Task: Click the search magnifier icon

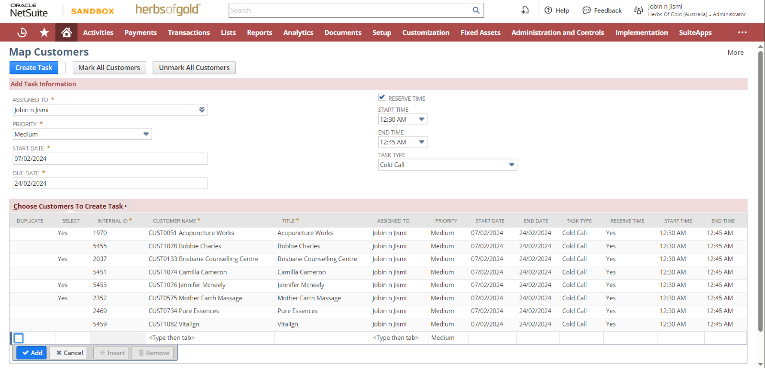Action: click(476, 11)
